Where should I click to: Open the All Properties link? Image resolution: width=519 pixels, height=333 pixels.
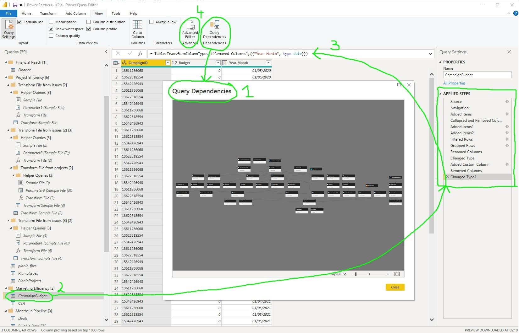pos(454,83)
